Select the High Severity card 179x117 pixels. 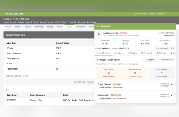[x=109, y=73]
